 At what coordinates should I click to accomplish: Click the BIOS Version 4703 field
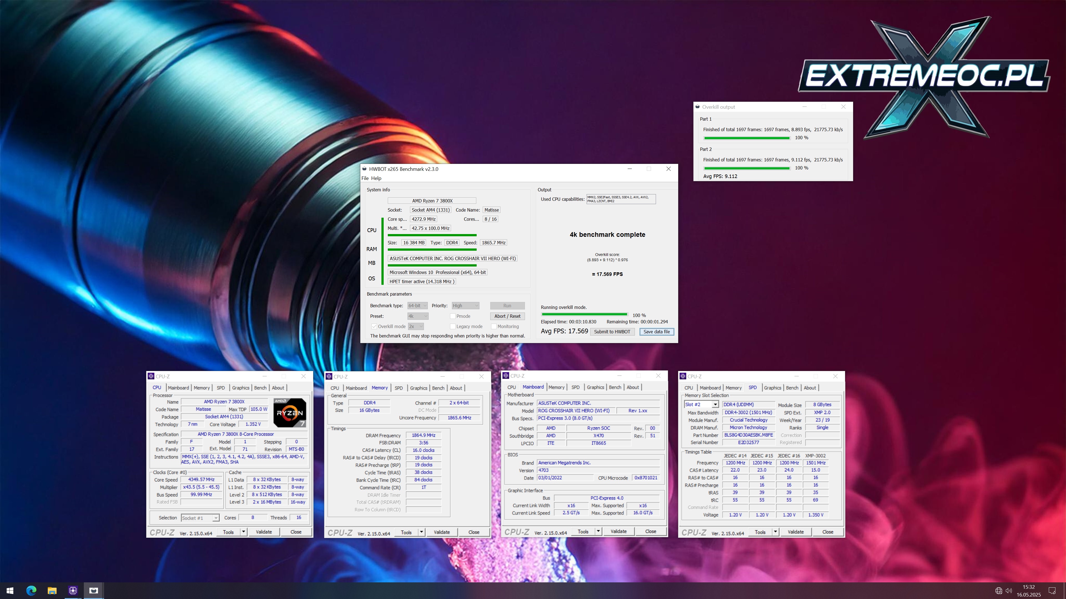pyautogui.click(x=599, y=470)
